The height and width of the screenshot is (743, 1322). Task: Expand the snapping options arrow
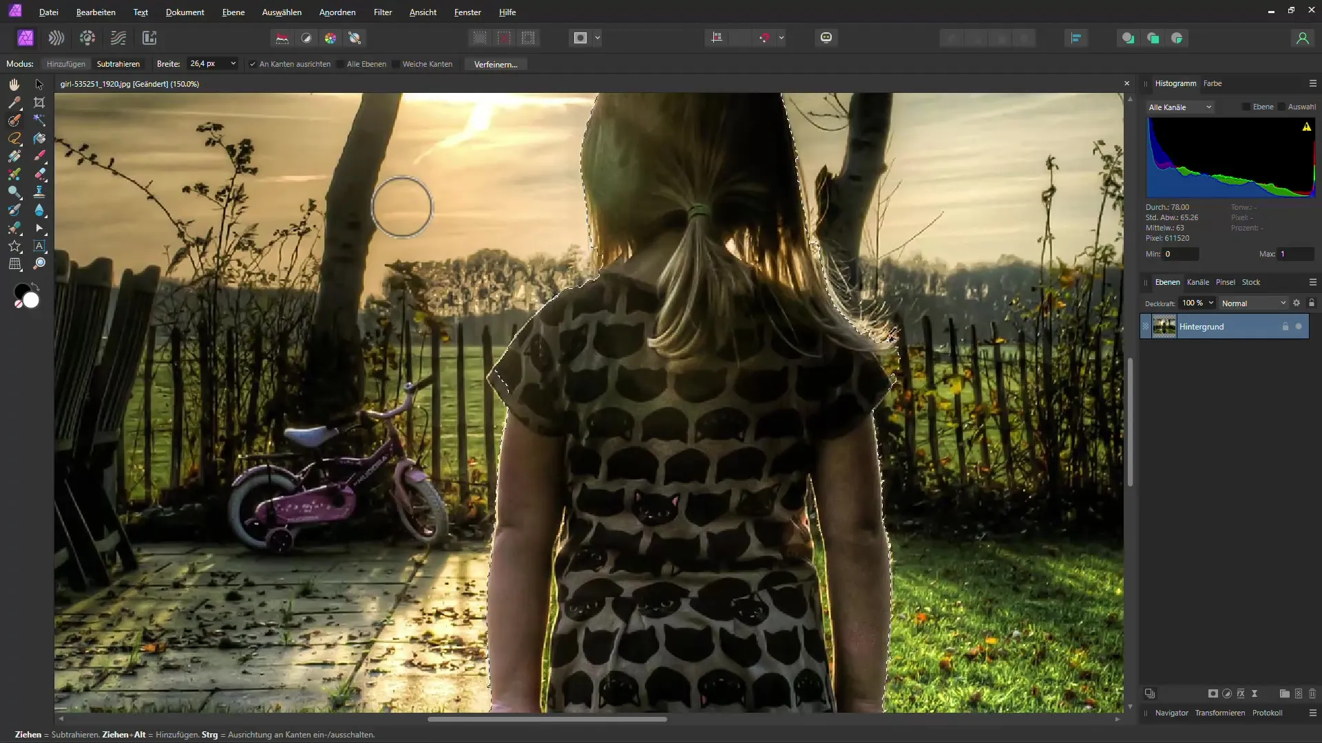point(781,38)
